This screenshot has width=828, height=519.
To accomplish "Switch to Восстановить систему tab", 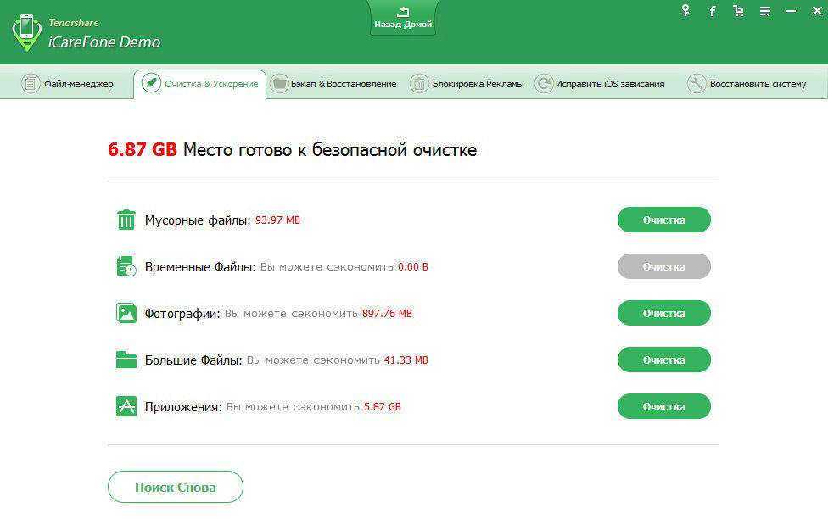I will click(747, 84).
